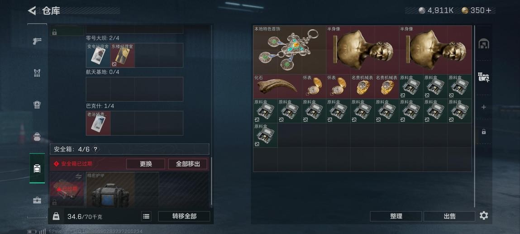Go back with the arrow beside 仓库
Viewport: 520px width, 234px height.
click(32, 10)
